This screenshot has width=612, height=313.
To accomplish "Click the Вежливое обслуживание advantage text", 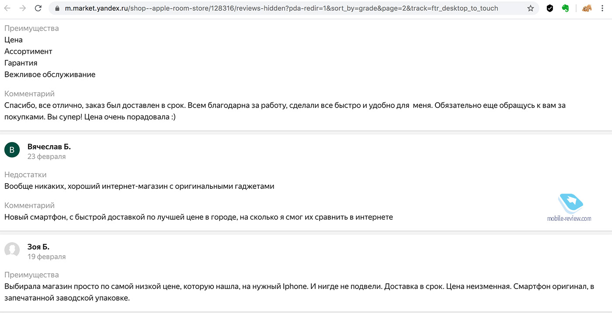I will click(50, 74).
